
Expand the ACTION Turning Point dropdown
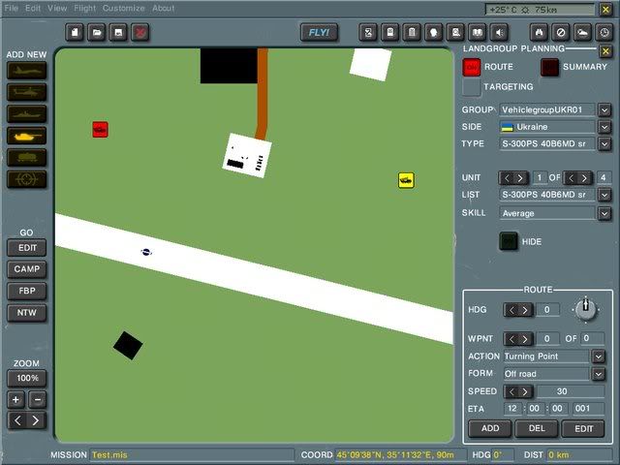pos(598,356)
